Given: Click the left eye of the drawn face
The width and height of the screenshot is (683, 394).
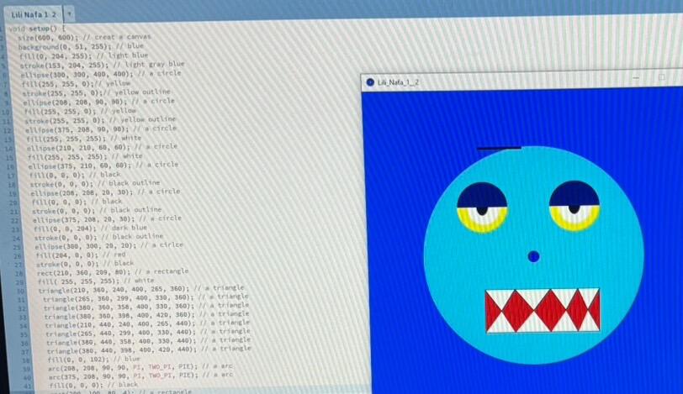Looking at the screenshot, I should 482,204.
